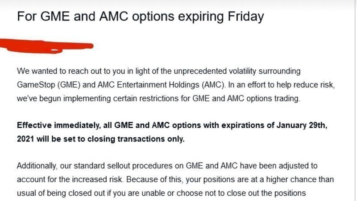Click the word 'Friday' in the heading
The width and height of the screenshot is (357, 201).
[246, 17]
